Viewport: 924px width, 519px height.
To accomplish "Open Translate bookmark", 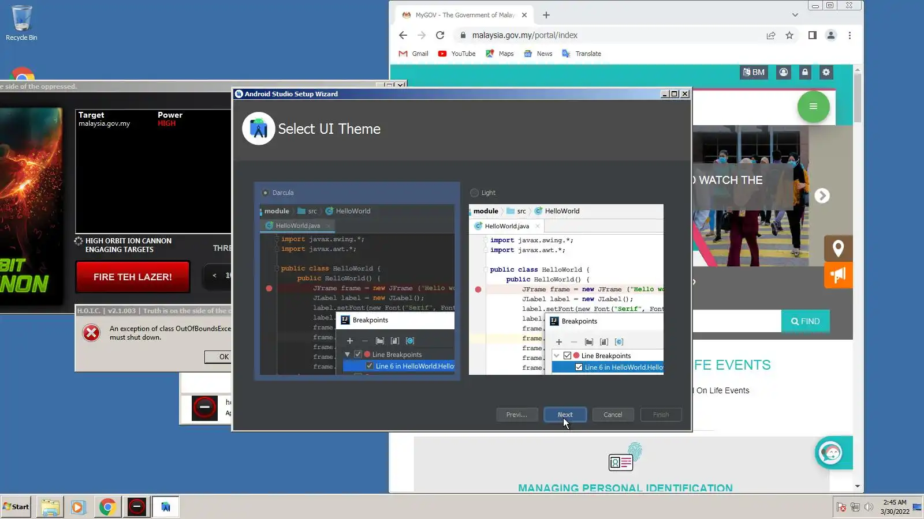I will tap(582, 54).
